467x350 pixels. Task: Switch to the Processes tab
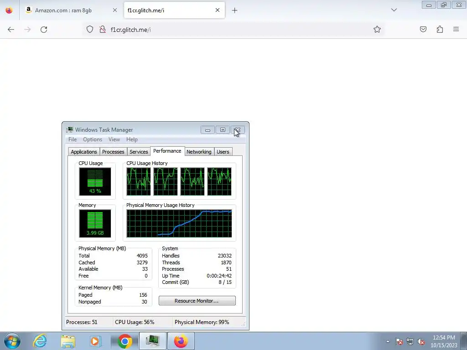point(113,152)
